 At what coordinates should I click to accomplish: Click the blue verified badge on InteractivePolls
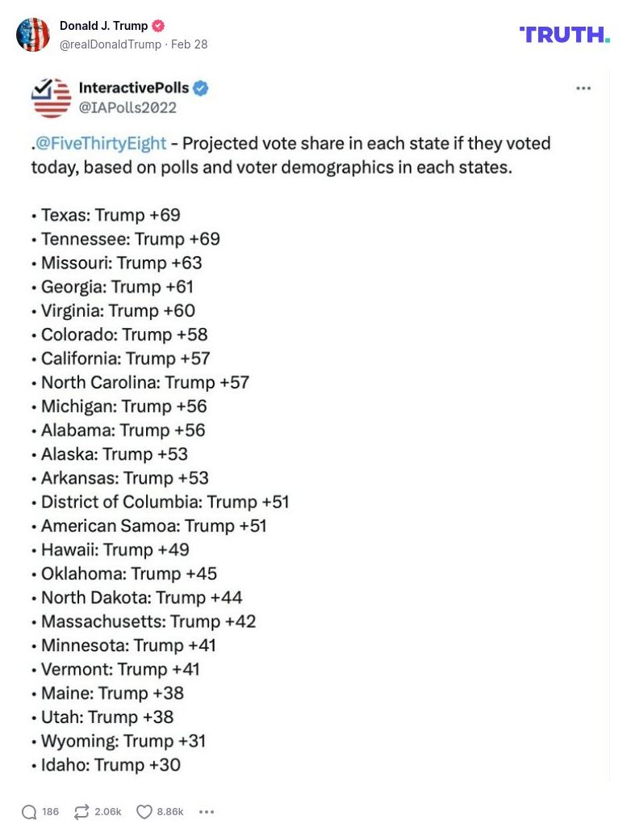pos(200,89)
